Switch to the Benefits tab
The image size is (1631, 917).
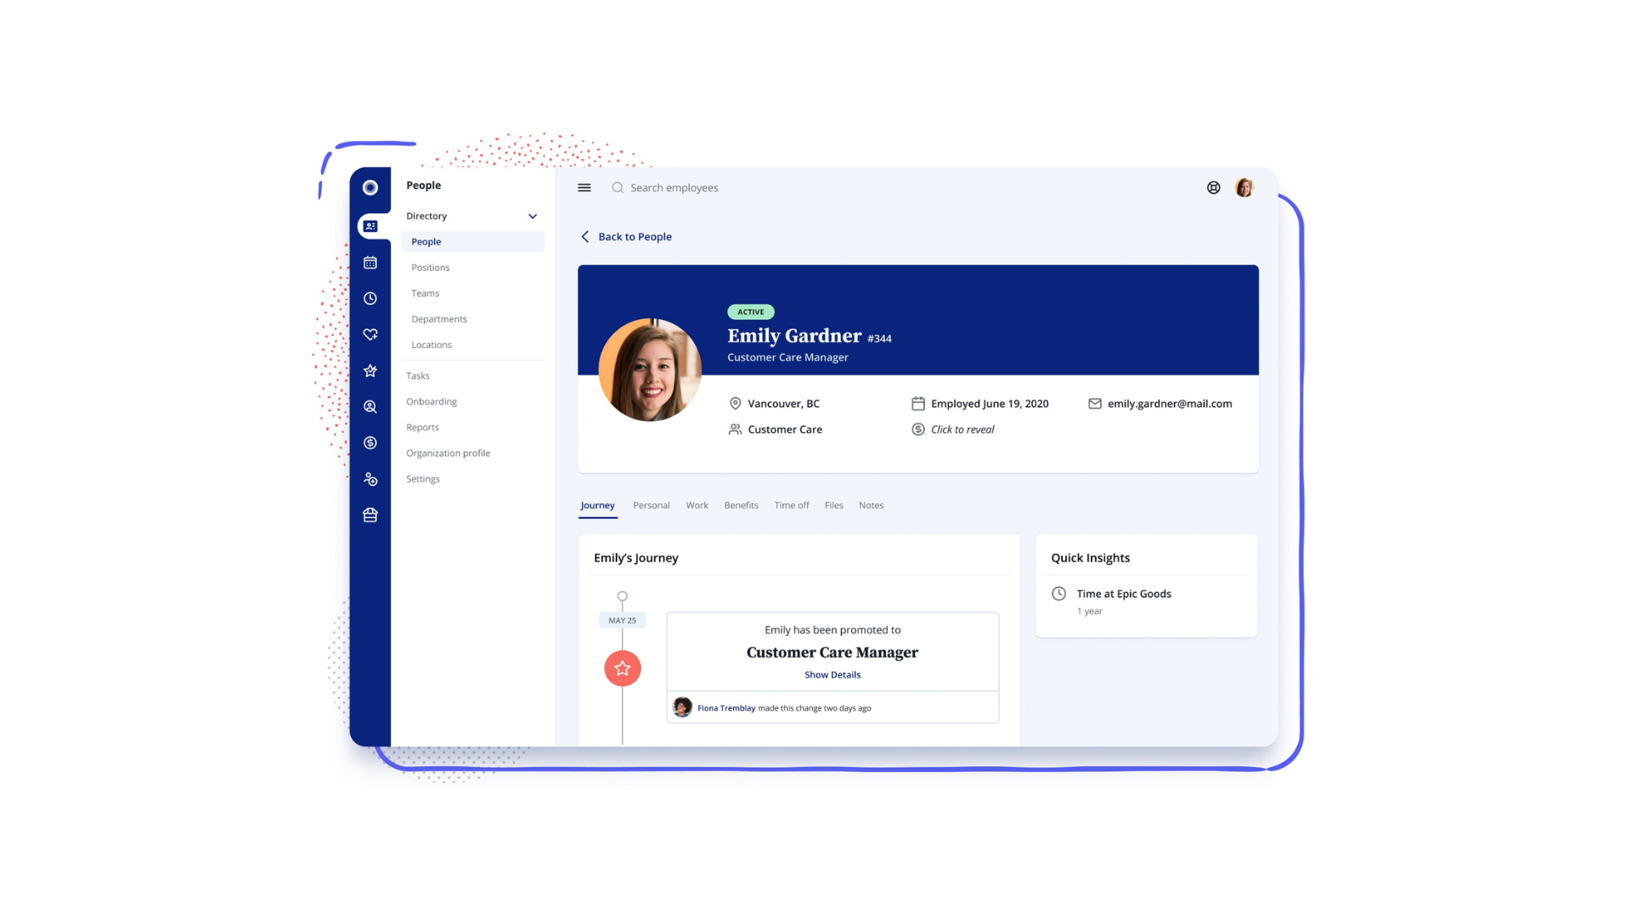tap(741, 505)
